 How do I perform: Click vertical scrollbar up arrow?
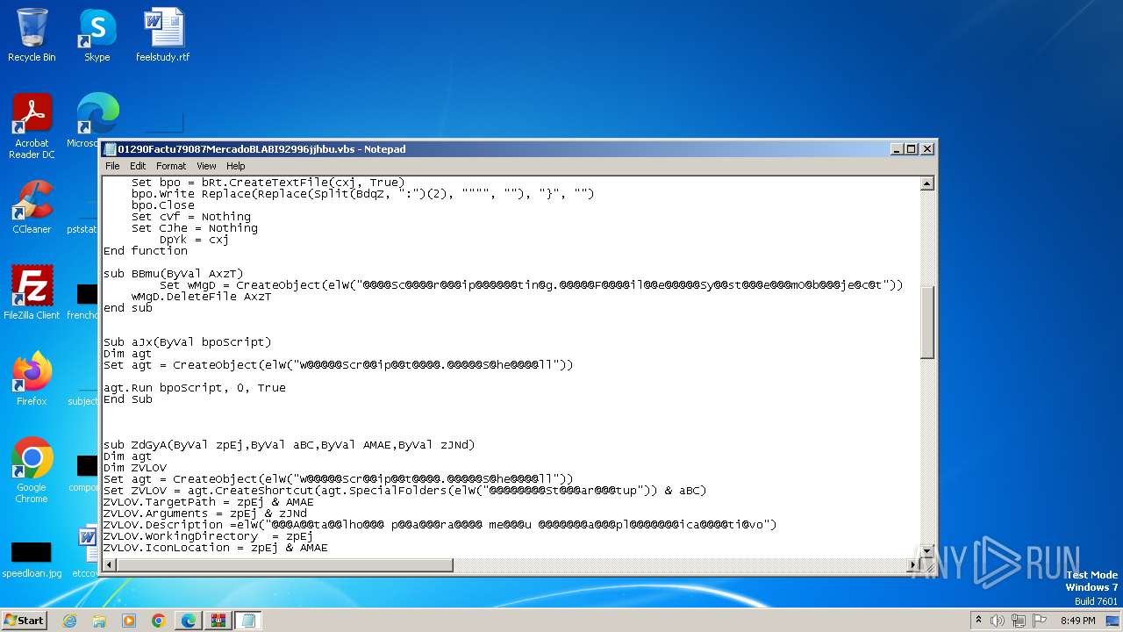927,183
